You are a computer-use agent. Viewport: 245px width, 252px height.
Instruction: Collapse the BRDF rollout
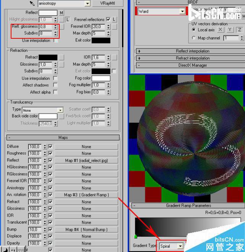(191, 2)
